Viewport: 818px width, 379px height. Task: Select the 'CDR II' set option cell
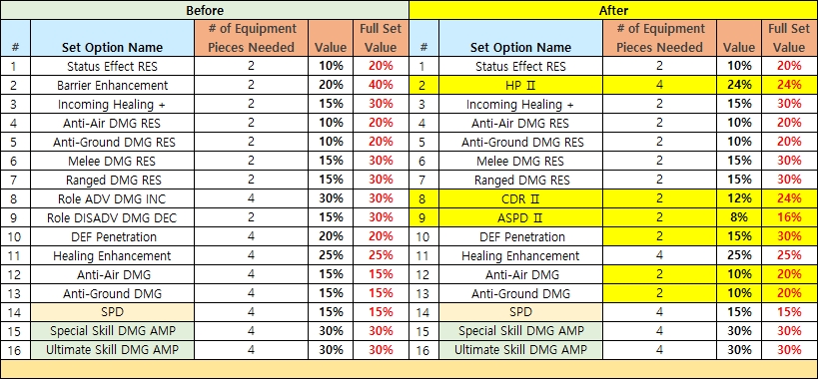pos(520,198)
